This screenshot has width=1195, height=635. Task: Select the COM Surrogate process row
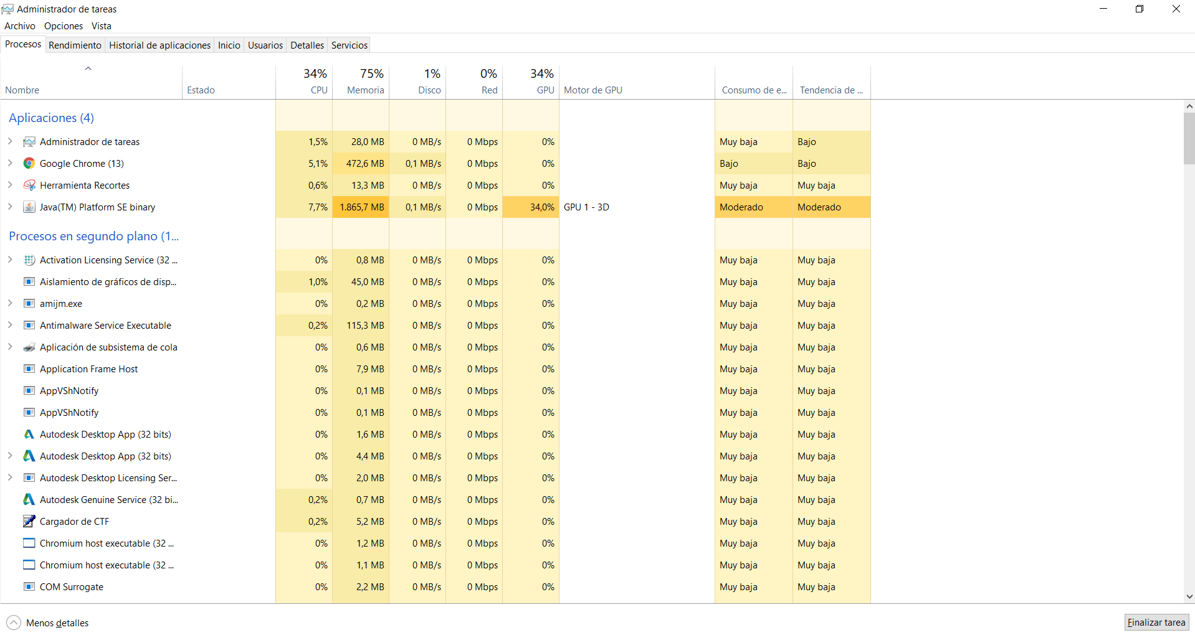[x=72, y=587]
